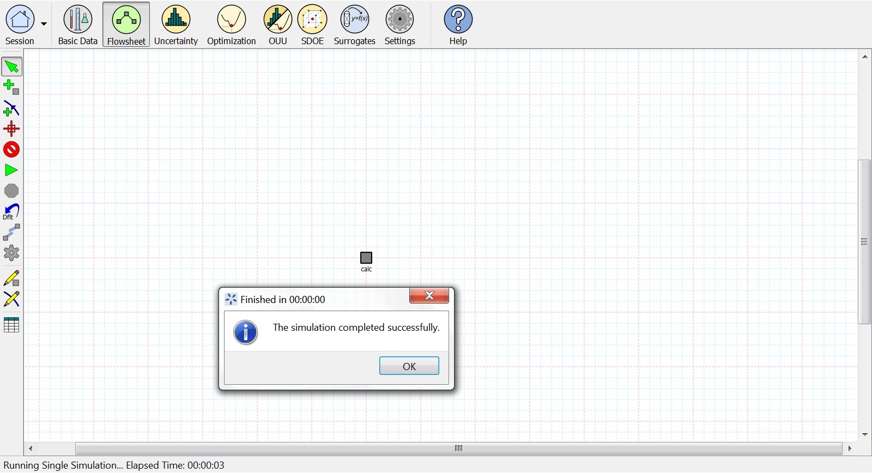Open the edge editor pencil icon
This screenshot has width=872, height=473.
(11, 299)
